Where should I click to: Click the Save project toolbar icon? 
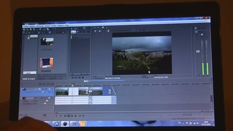coord(31,29)
